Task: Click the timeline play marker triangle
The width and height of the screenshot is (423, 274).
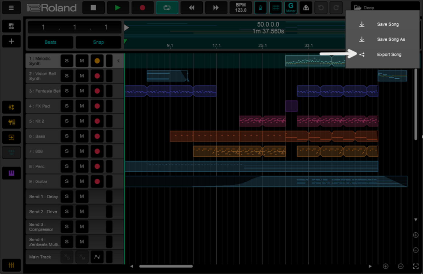Action: coord(127,28)
